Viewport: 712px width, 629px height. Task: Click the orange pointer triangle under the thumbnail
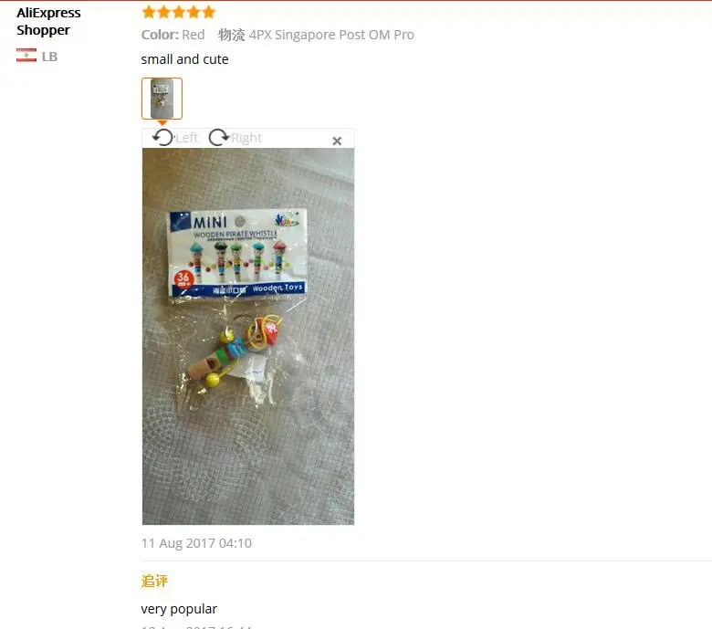coord(162,122)
